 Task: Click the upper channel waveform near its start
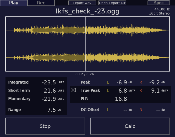tap(16, 30)
